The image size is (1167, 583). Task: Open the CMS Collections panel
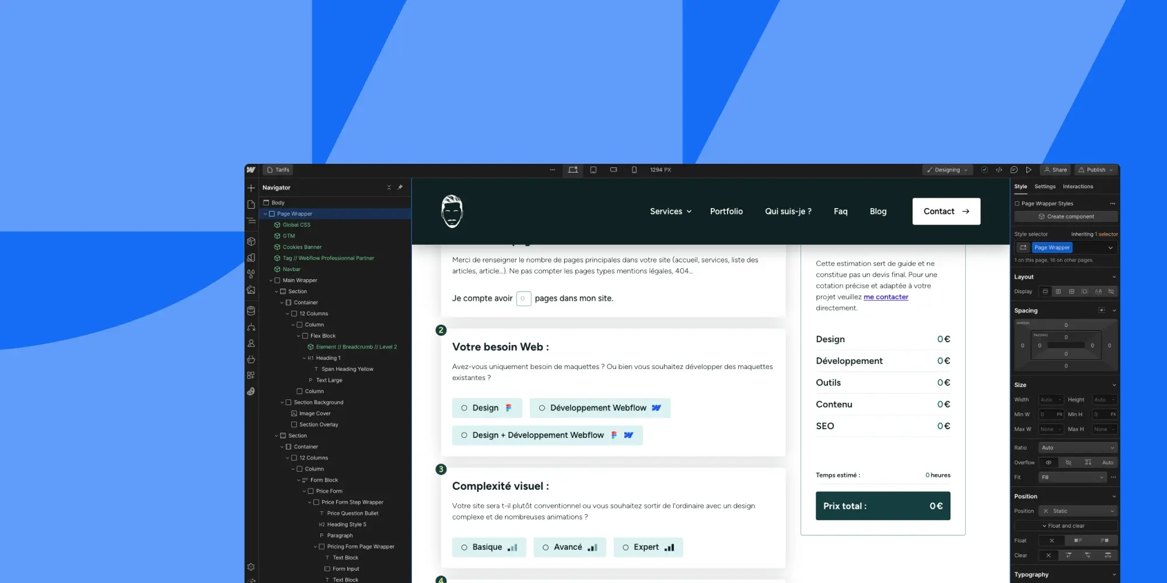(251, 310)
